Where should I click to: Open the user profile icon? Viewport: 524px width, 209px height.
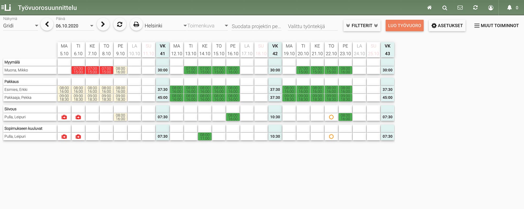491,8
